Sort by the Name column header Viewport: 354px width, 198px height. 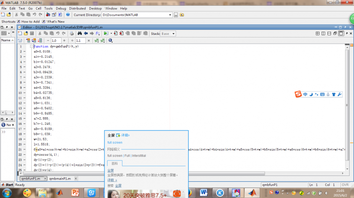[8, 40]
